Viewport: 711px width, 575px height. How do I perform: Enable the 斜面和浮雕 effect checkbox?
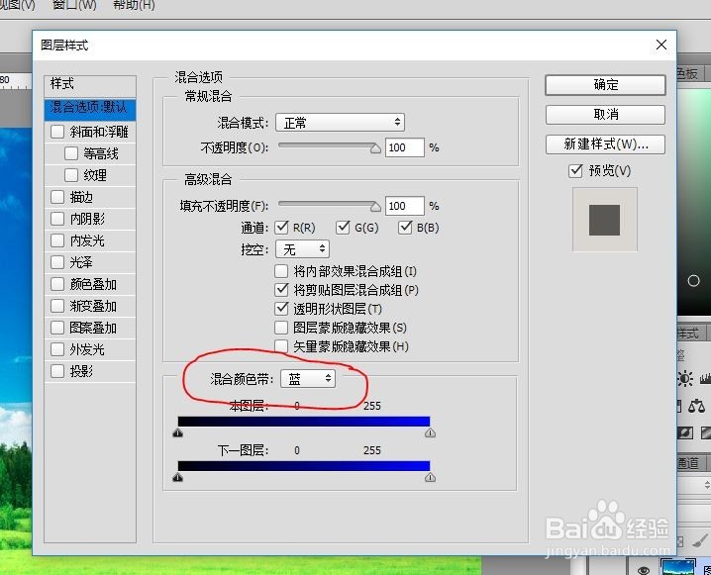pos(57,132)
